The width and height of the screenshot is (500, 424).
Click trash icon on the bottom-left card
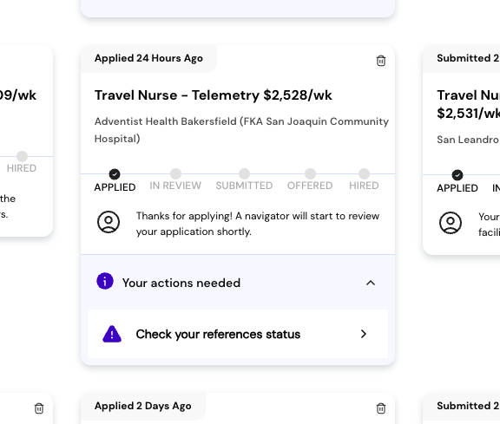[x=39, y=408]
